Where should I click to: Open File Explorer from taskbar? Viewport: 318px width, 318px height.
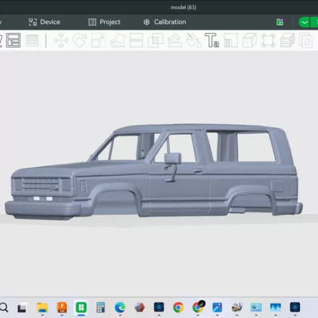point(42,307)
